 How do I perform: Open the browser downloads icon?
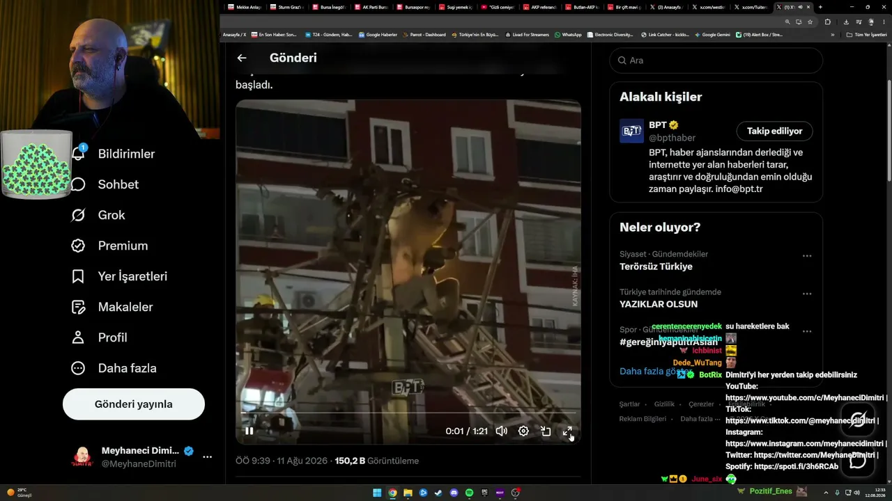point(846,22)
